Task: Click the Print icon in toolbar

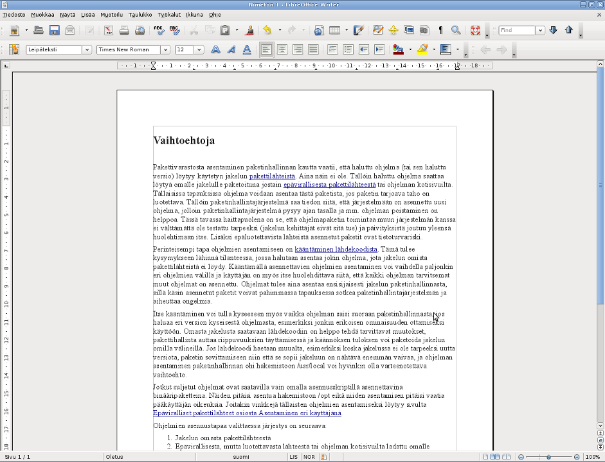Action: 124,30
